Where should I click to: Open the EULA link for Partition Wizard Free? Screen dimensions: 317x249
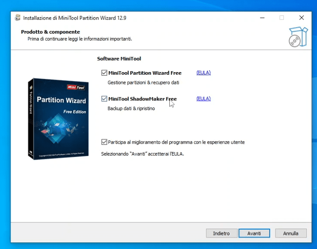[203, 73]
